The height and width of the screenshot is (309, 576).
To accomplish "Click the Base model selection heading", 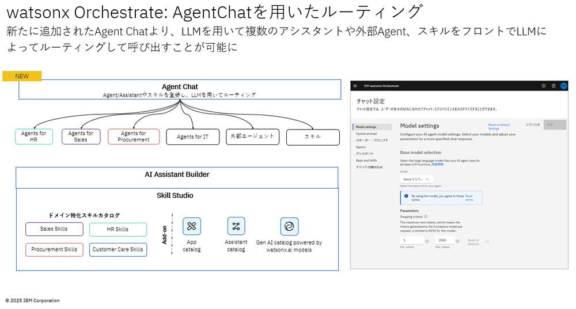I will point(420,152).
